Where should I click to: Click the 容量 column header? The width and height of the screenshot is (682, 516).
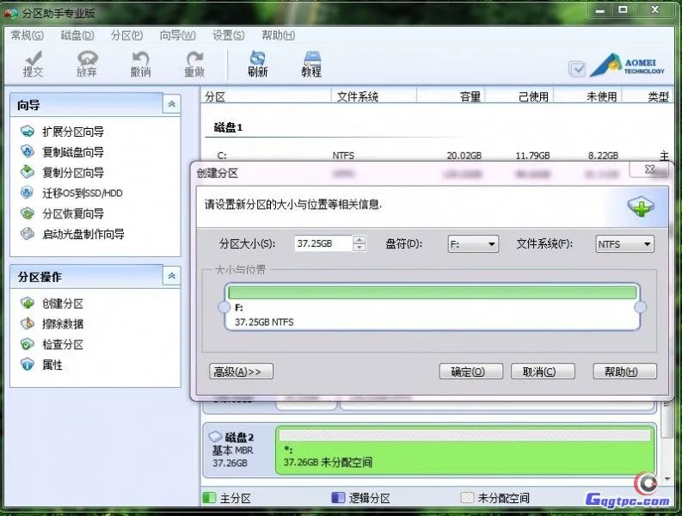[x=451, y=96]
